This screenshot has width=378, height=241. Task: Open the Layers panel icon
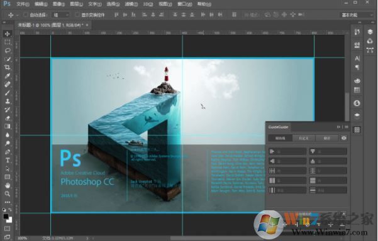tap(370, 32)
